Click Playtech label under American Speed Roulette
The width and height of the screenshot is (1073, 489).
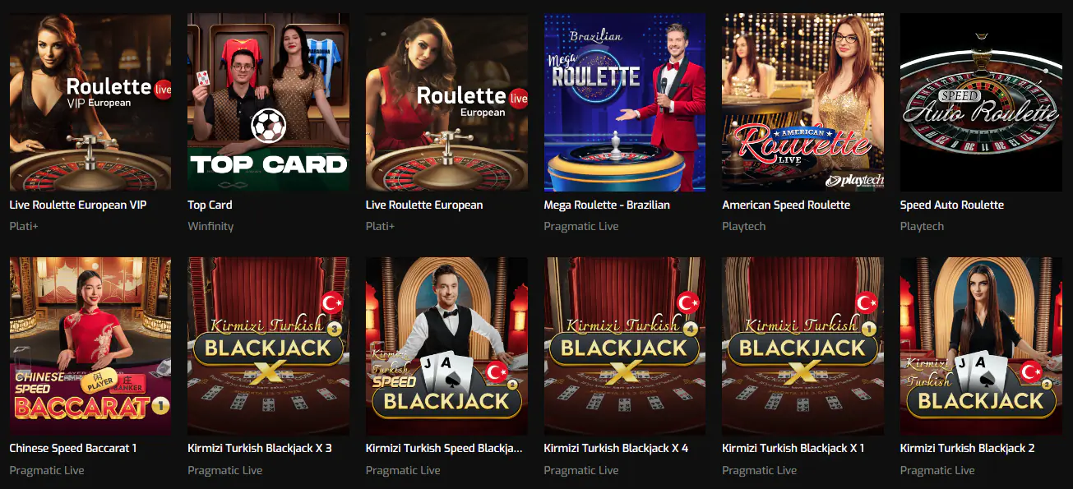744,226
